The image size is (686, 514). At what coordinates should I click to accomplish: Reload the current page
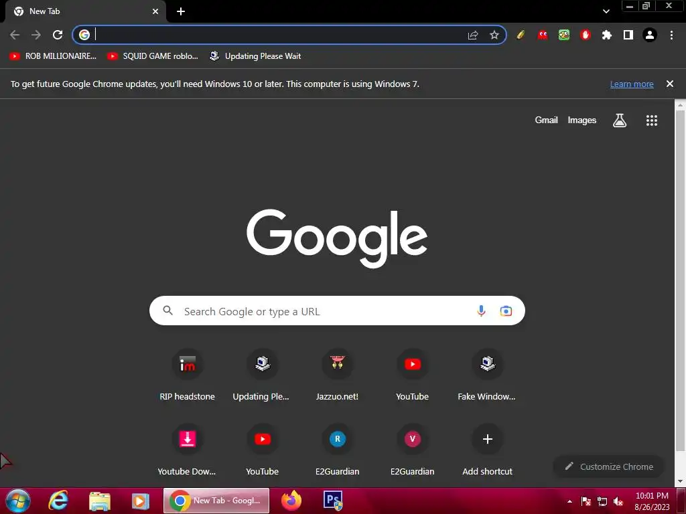pyautogui.click(x=58, y=35)
